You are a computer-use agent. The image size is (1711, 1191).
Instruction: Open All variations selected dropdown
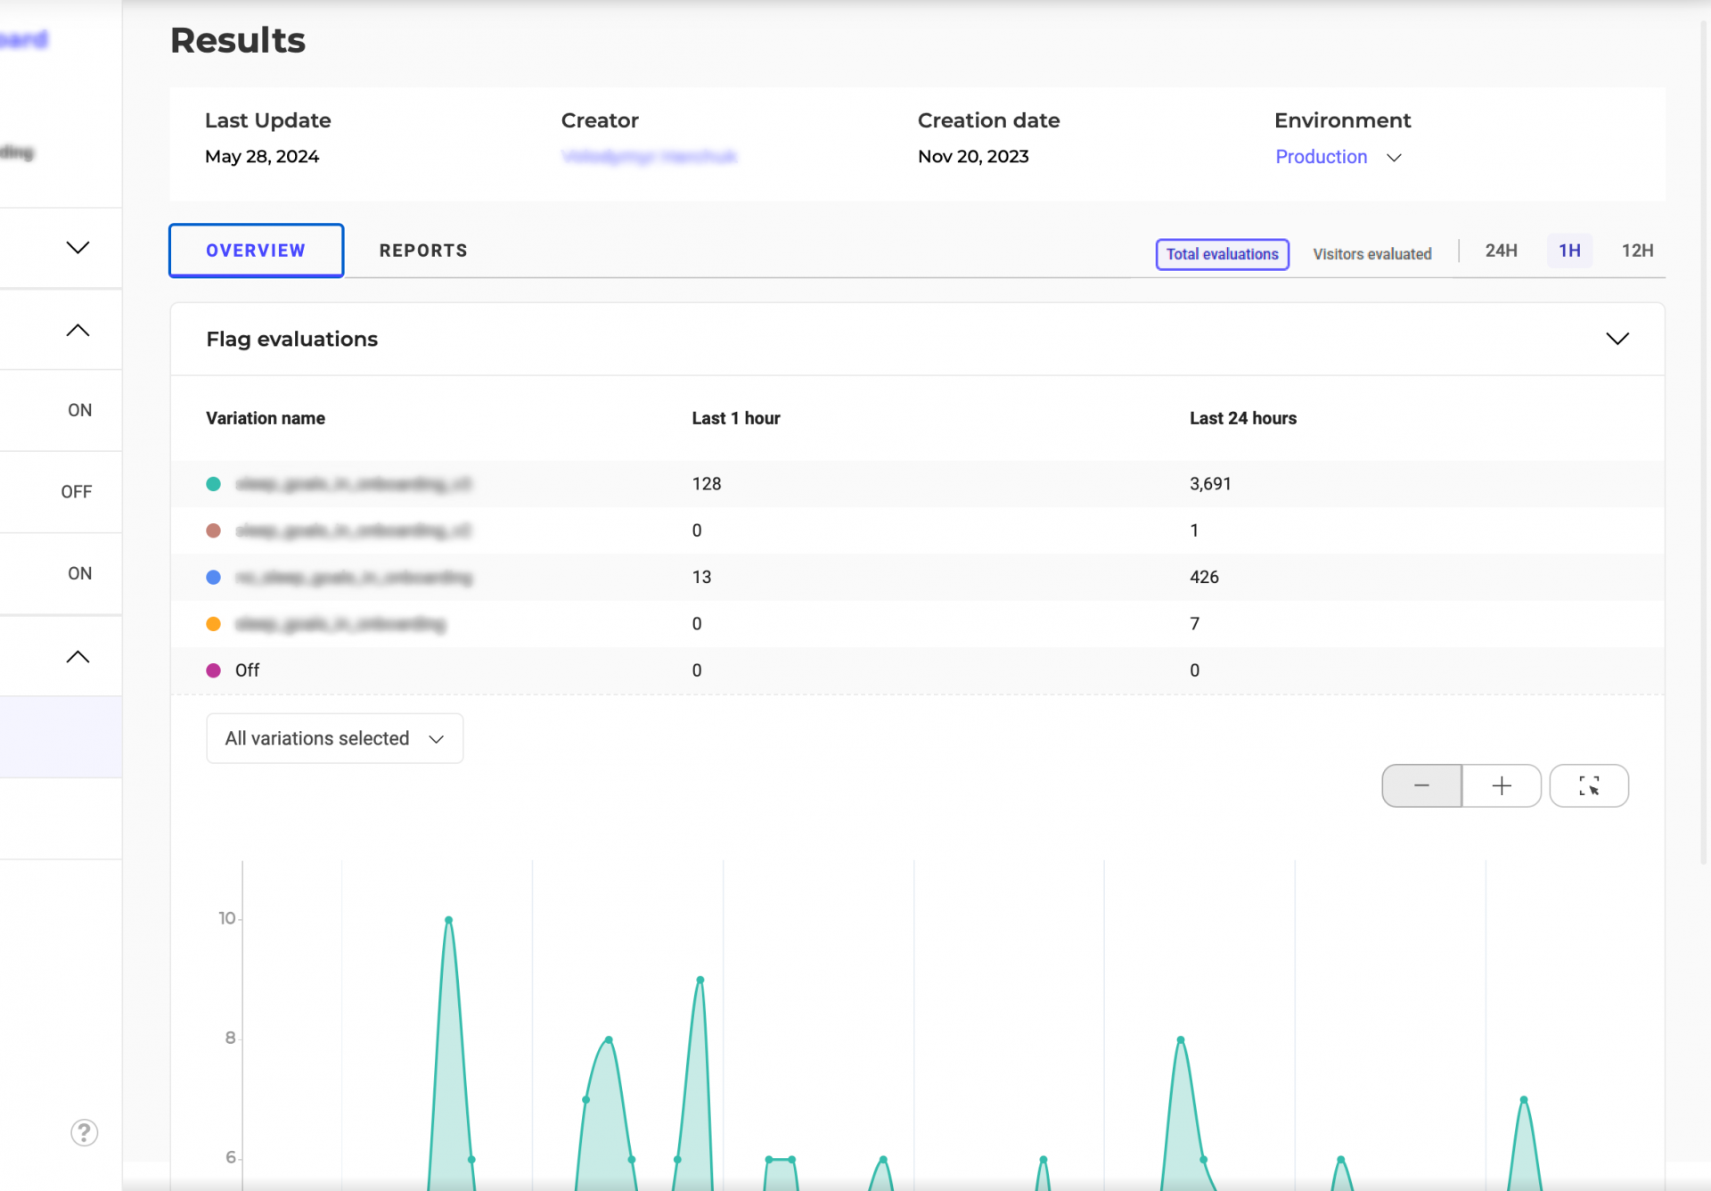tap(334, 738)
